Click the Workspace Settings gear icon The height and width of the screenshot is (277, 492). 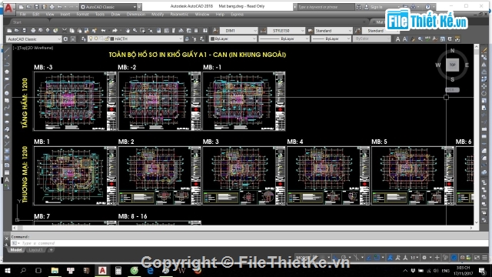tap(65, 39)
